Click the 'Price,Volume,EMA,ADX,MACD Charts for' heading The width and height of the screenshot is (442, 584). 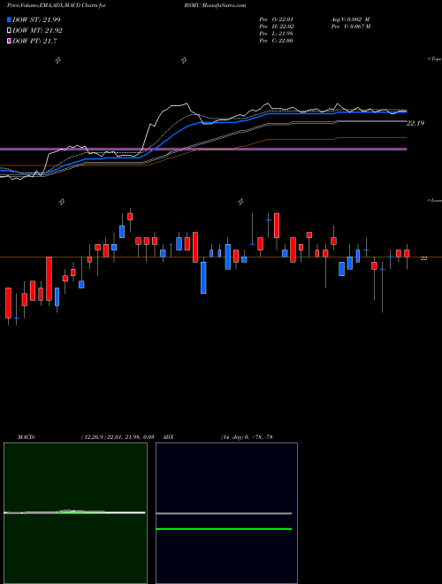pos(57,6)
